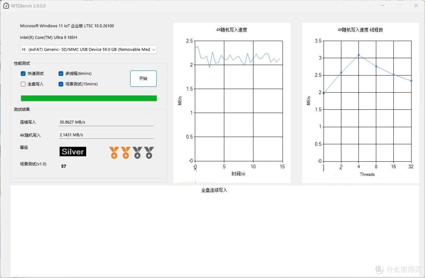Screen dimensions: 425x278
Task: Click the first gray medal icon
Action: click(137, 153)
